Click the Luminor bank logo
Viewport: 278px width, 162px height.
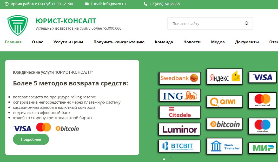point(179,129)
